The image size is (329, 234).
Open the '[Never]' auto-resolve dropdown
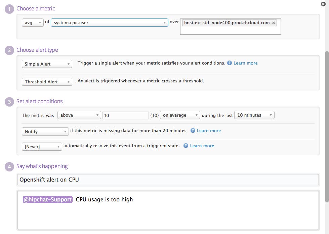pyautogui.click(x=42, y=147)
